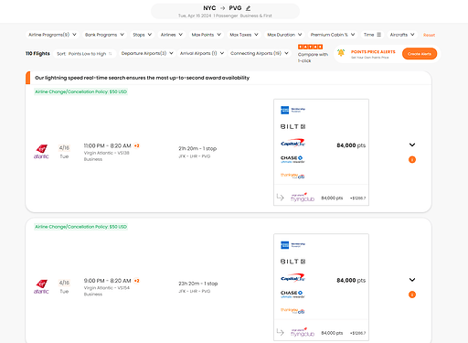Click the NYC to PVG search summary bar

(225, 11)
